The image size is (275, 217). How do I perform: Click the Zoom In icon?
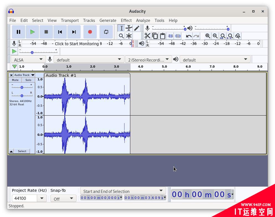[x=208, y=36]
